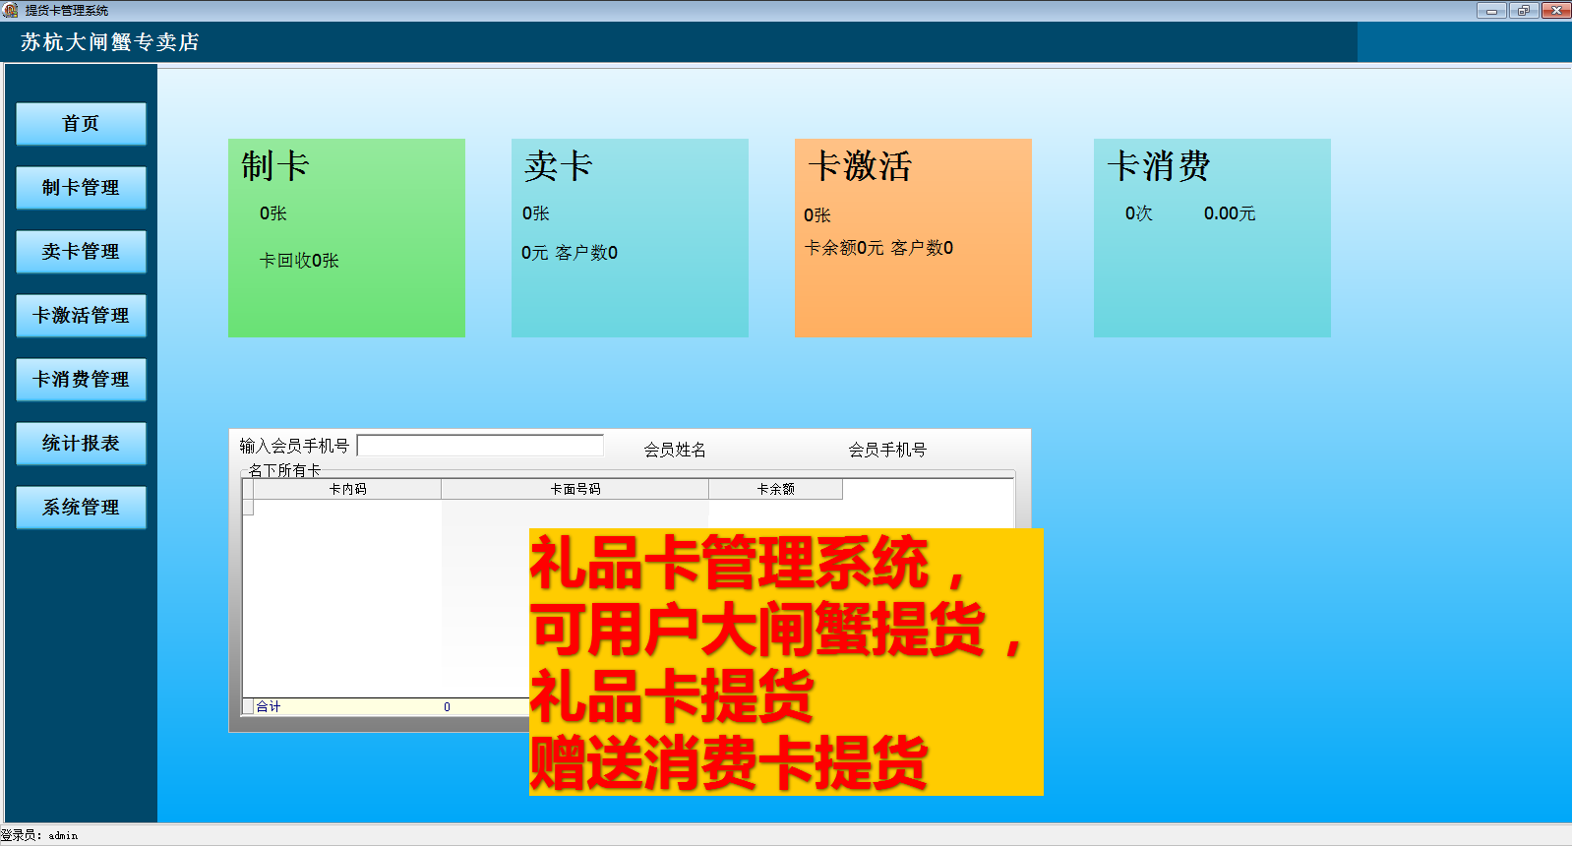Click the 卡消费 summary tile
Image resolution: width=1572 pixels, height=846 pixels.
(x=1212, y=238)
